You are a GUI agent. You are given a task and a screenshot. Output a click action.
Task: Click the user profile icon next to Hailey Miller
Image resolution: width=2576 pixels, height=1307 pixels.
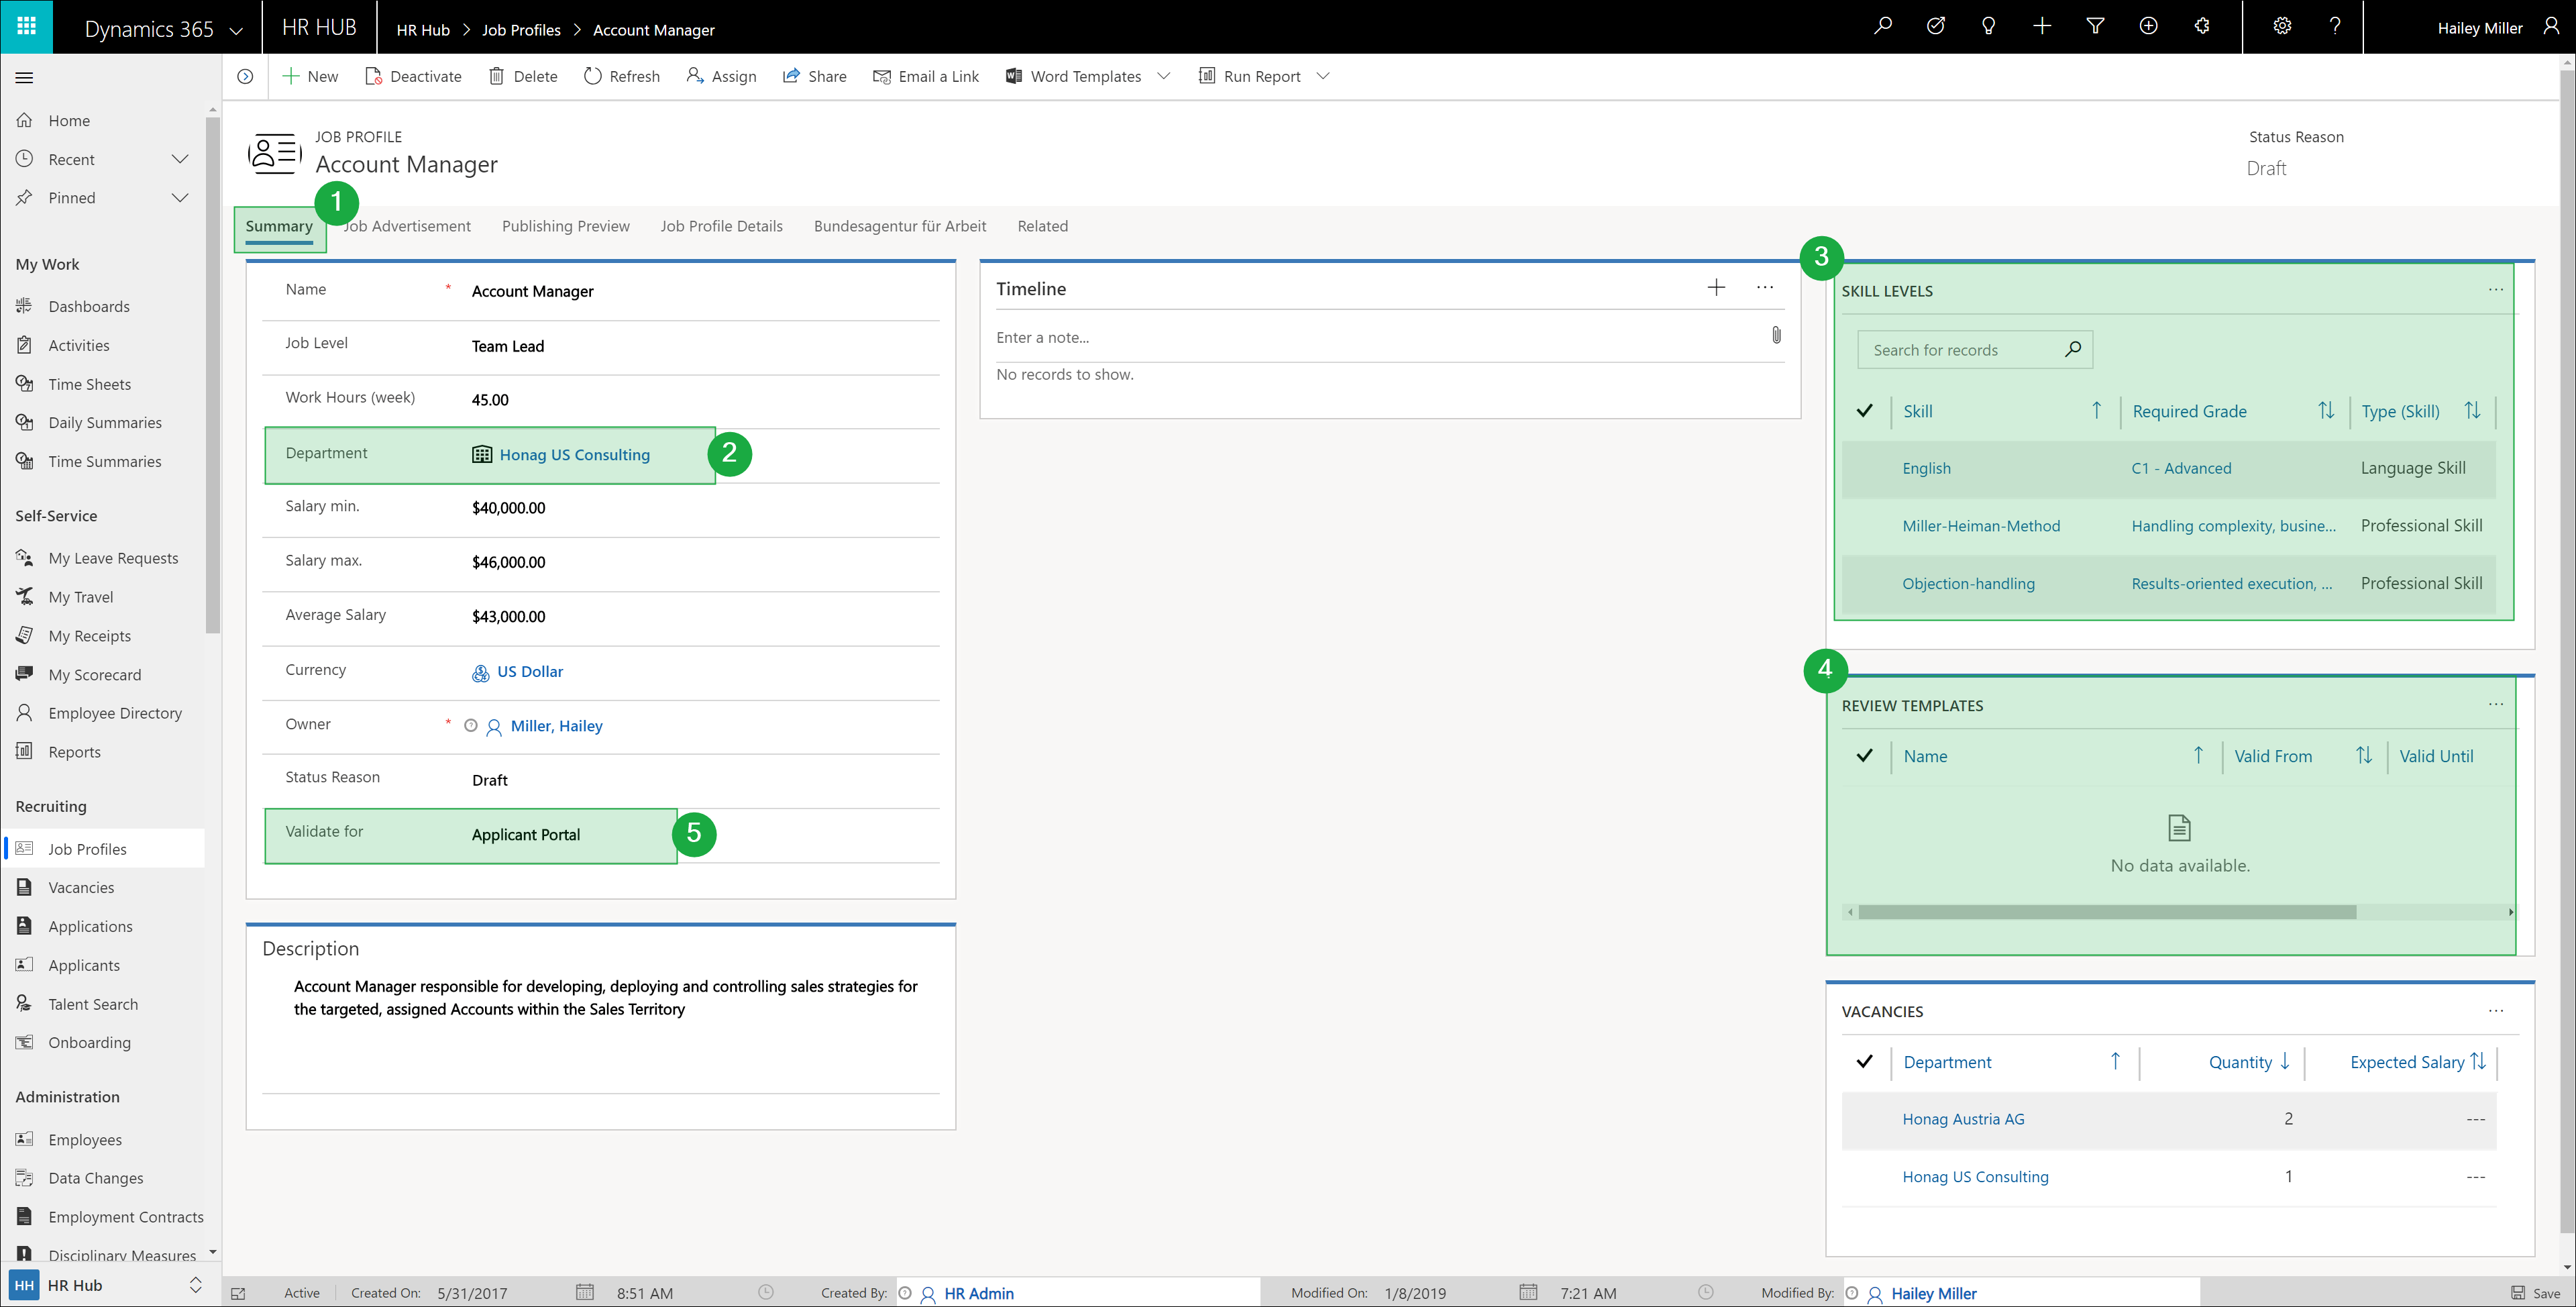[2551, 27]
